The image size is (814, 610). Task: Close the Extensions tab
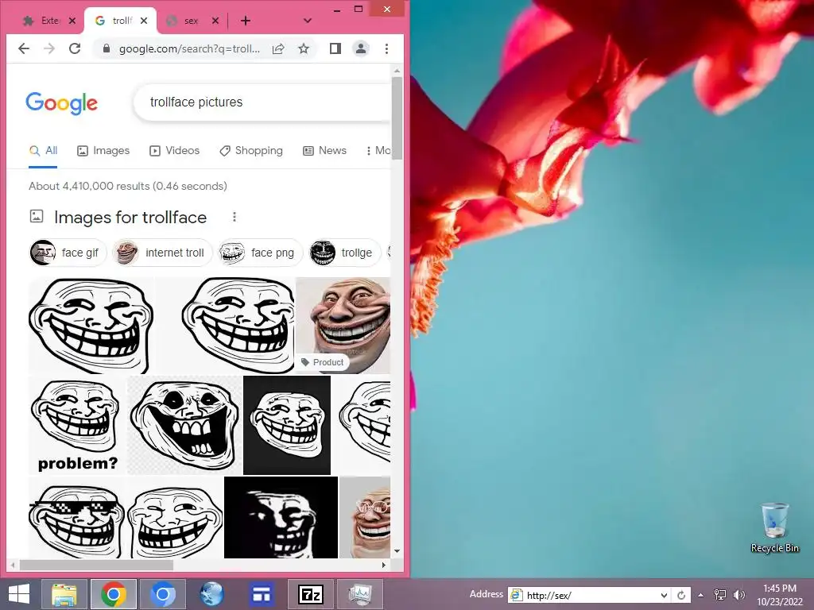pyautogui.click(x=72, y=21)
